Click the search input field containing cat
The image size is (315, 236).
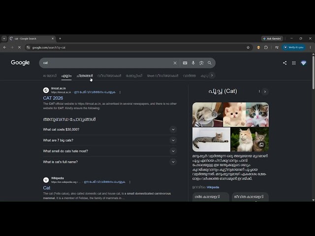pyautogui.click(x=106, y=63)
